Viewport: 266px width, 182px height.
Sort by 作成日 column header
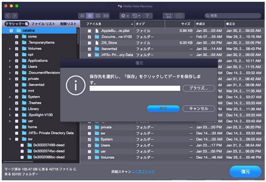click(x=210, y=24)
